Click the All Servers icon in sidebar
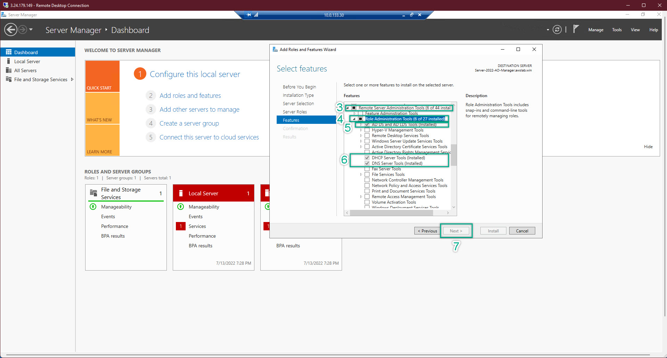Image resolution: width=667 pixels, height=358 pixels. [x=9, y=70]
